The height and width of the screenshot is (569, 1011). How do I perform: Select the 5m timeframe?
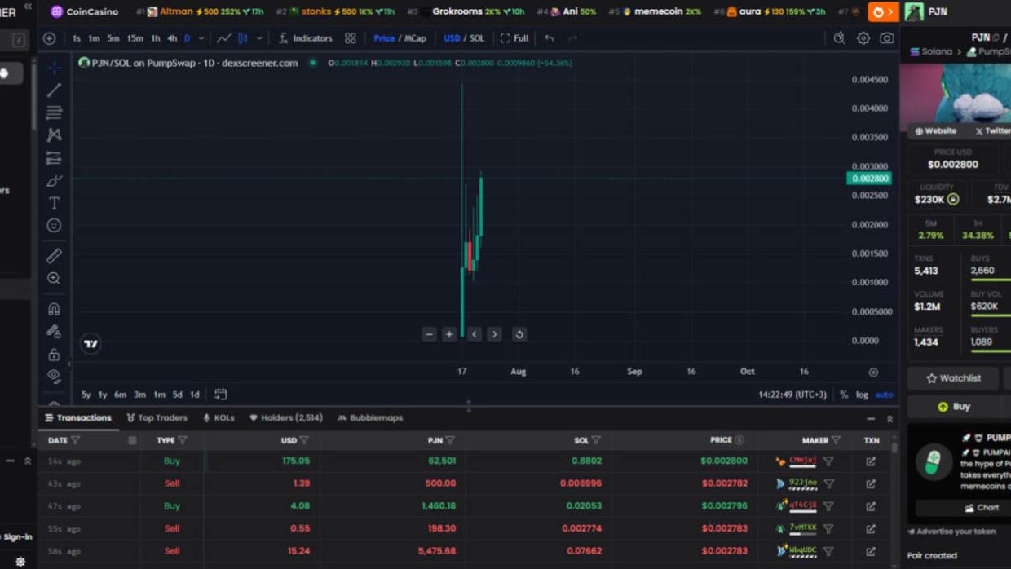tap(113, 38)
